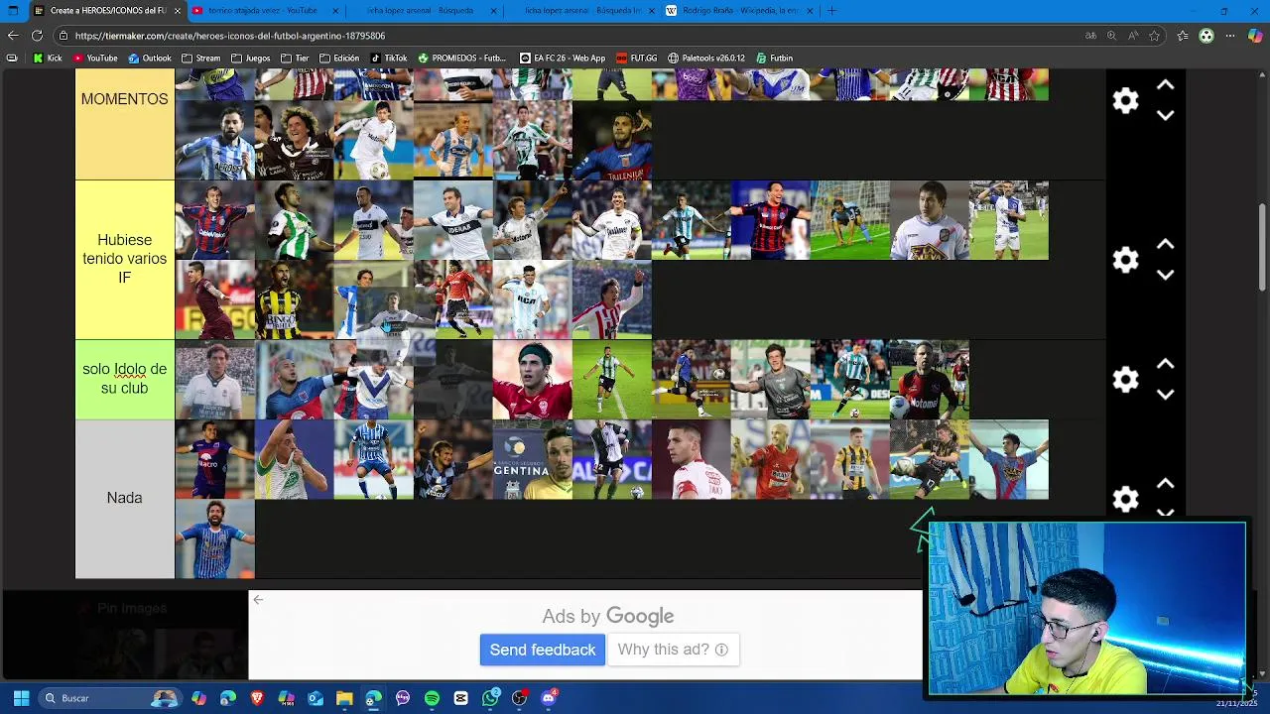This screenshot has height=714, width=1270.
Task: Move 'solo Idolo de su club' tier down
Action: coord(1166,394)
